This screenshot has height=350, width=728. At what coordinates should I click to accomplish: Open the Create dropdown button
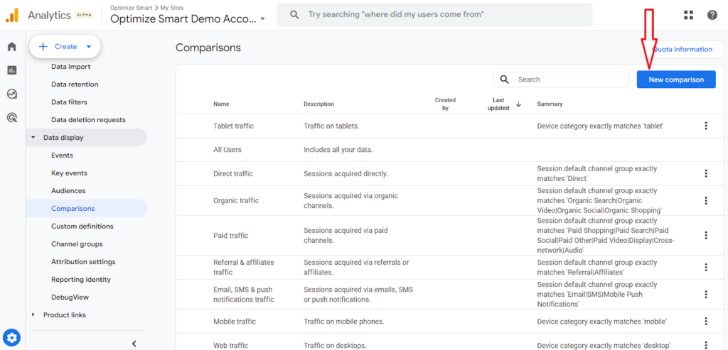tap(65, 46)
